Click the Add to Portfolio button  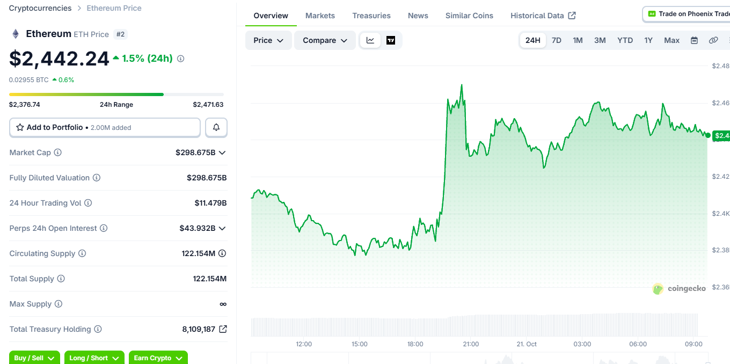pos(105,127)
